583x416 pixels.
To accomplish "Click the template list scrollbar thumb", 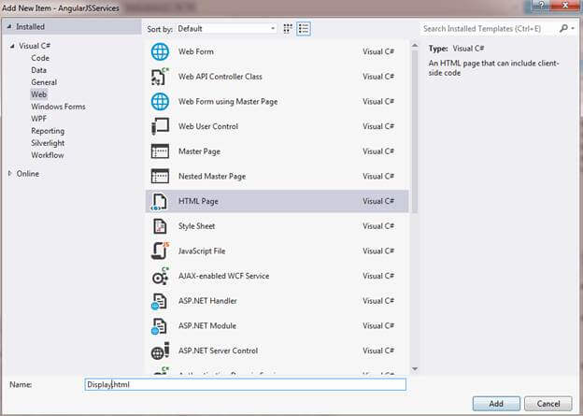I will 415,132.
